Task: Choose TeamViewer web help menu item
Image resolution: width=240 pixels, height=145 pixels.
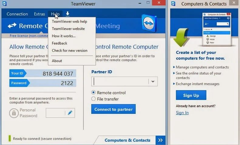Action: 69,21
